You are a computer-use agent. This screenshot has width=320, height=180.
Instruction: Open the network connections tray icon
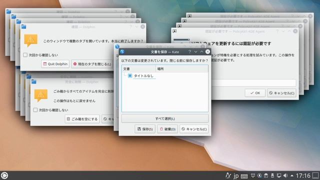pos(279,175)
